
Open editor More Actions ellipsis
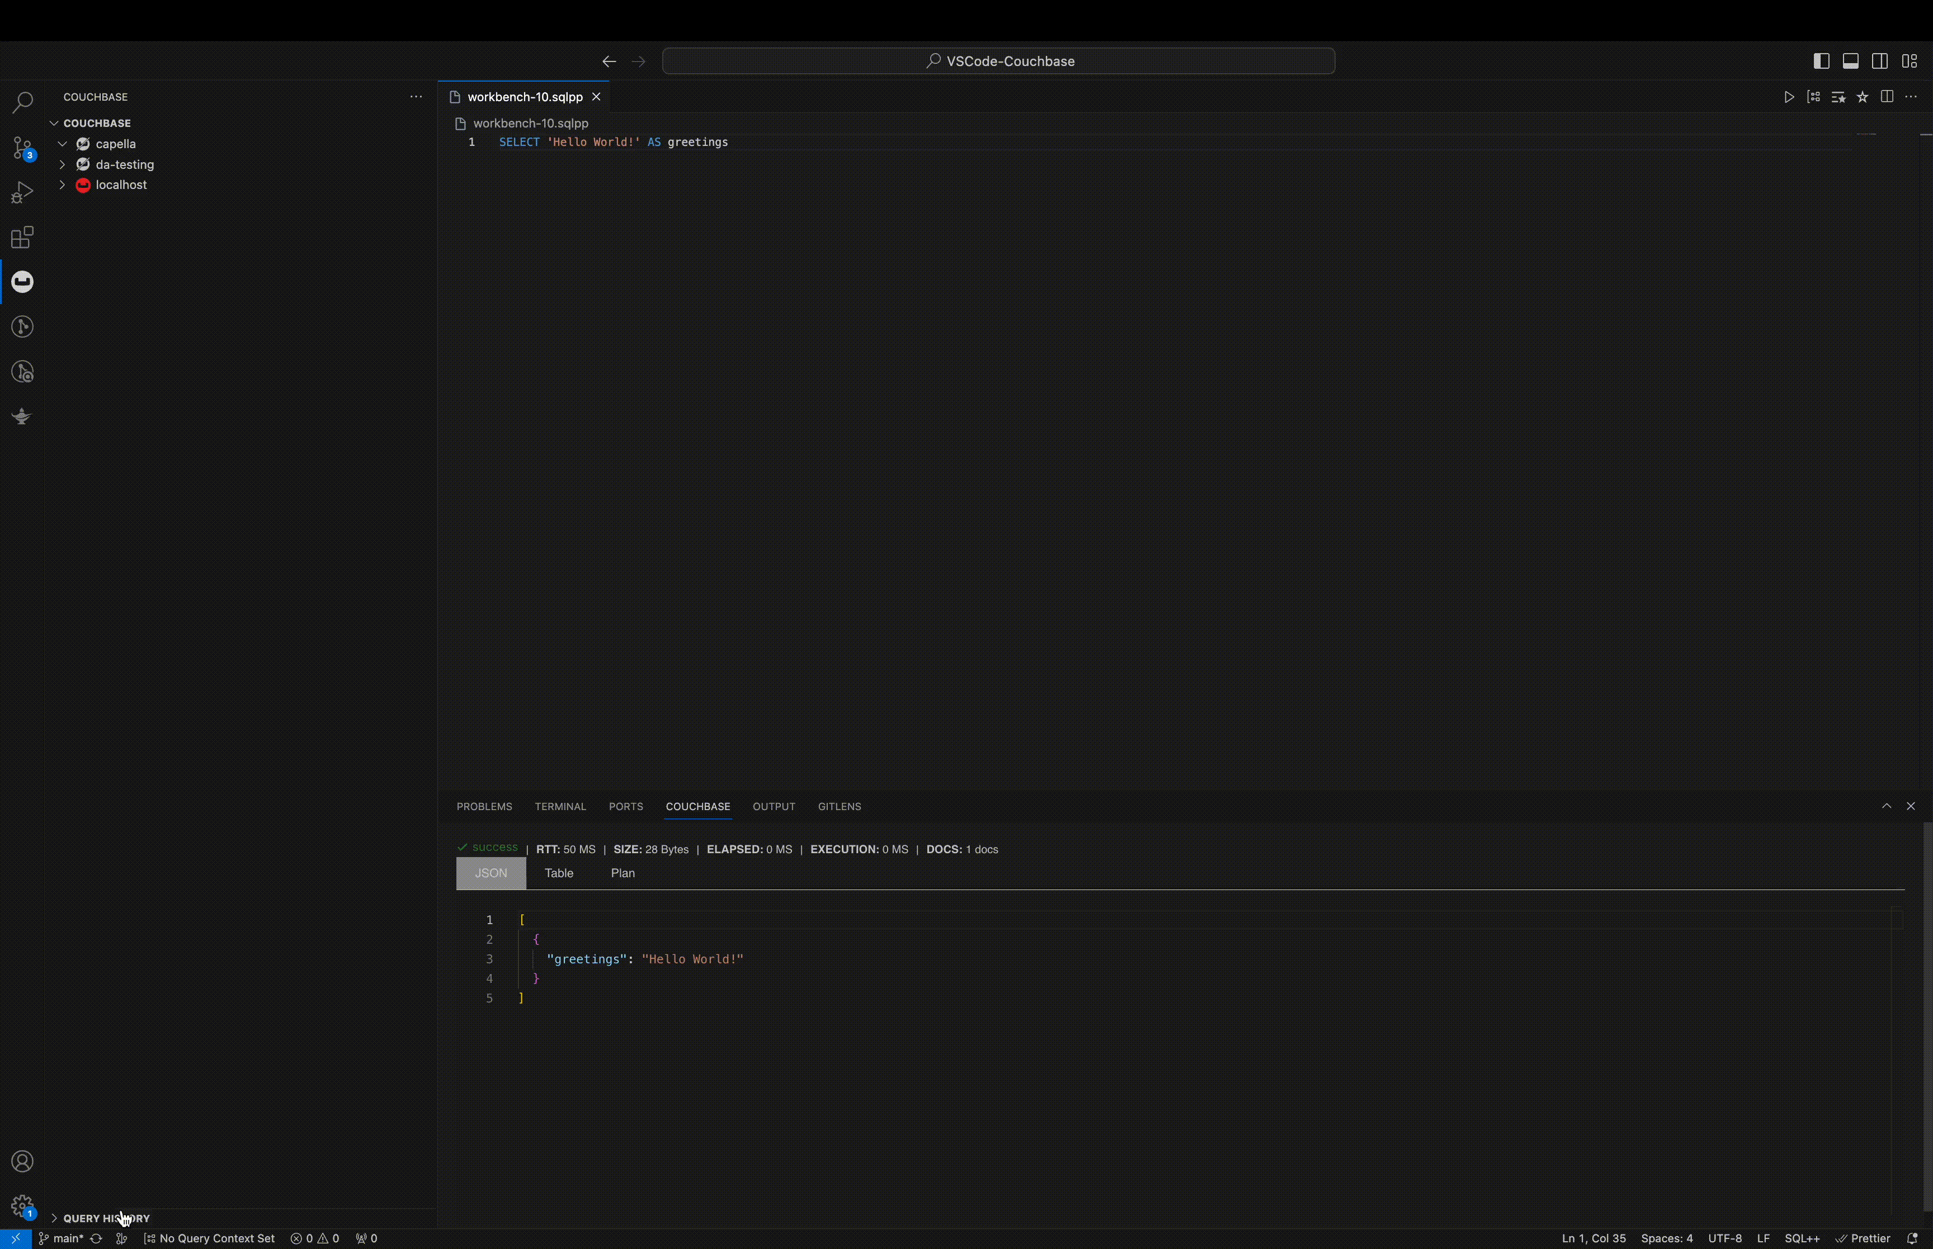click(1911, 97)
